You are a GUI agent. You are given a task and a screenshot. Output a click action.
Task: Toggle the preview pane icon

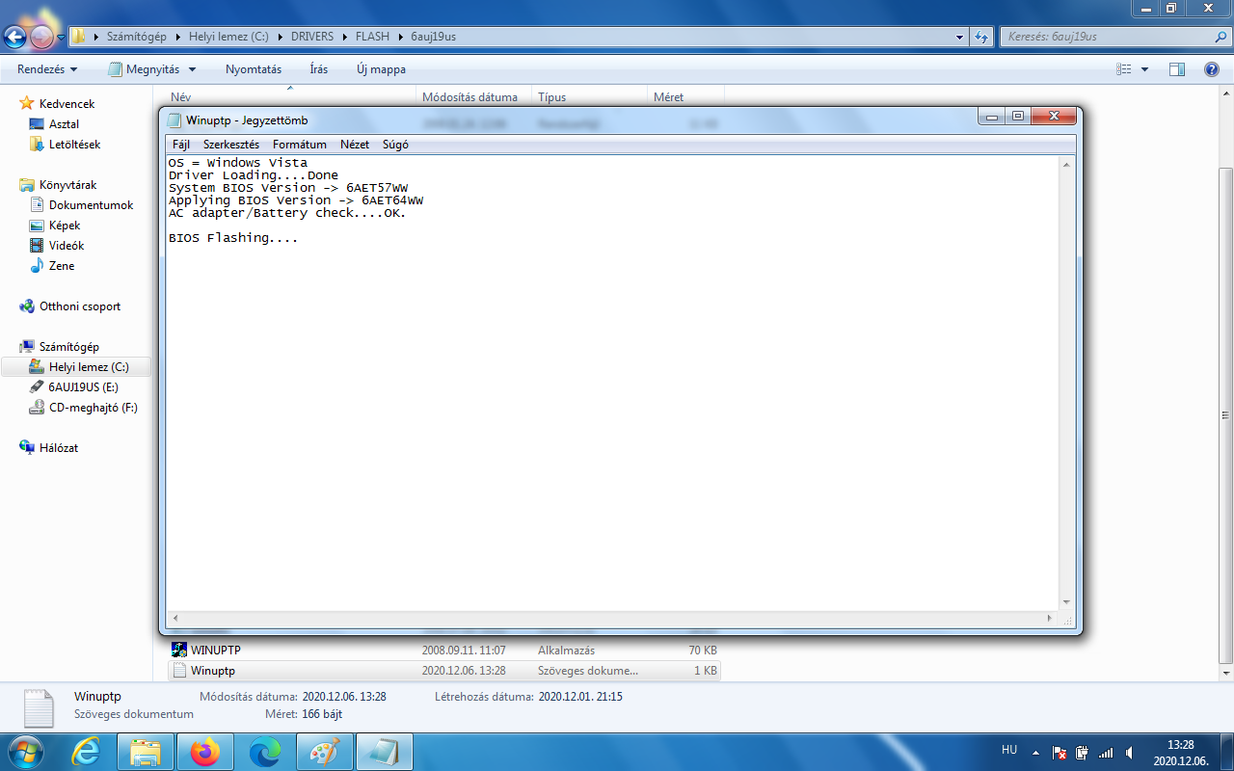1176,69
